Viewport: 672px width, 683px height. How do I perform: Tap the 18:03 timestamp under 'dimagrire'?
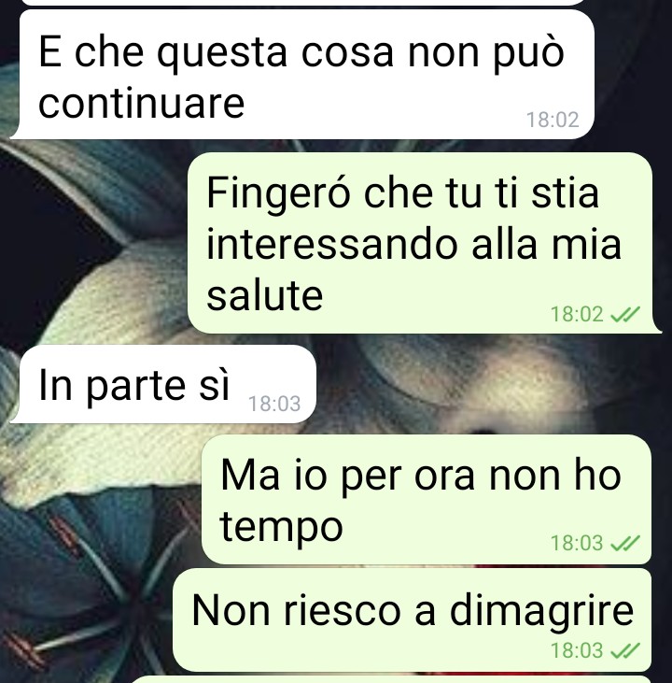[x=577, y=651]
